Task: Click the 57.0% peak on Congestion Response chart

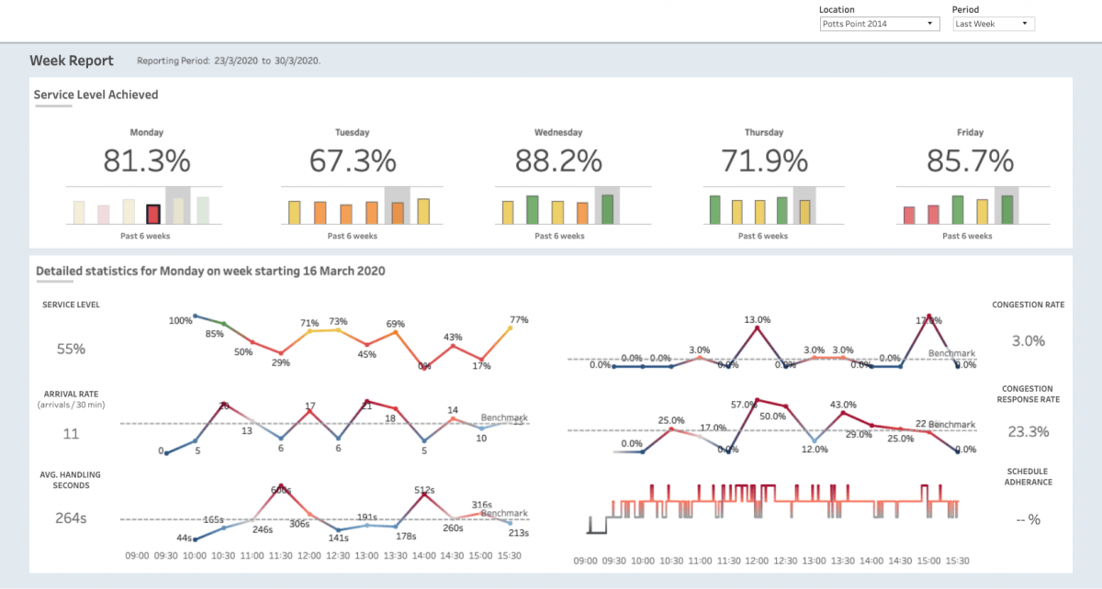Action: click(x=757, y=400)
